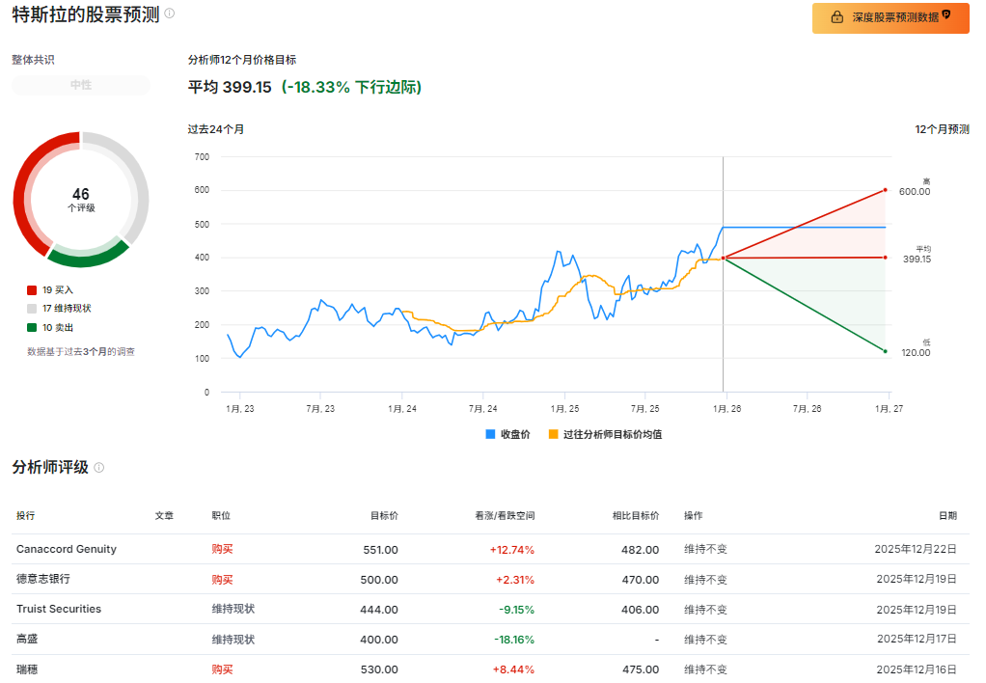Open the 深度股票预测数据 button
Image resolution: width=986 pixels, height=683 pixels.
click(x=890, y=17)
